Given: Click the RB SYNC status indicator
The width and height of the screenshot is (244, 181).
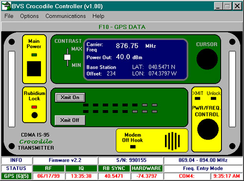Looking at the screenshot, I should click(x=114, y=168).
